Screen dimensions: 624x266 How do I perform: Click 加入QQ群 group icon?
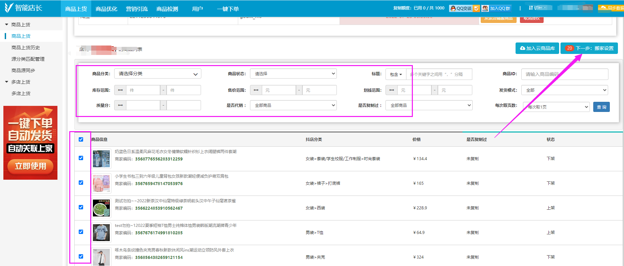pyautogui.click(x=485, y=8)
